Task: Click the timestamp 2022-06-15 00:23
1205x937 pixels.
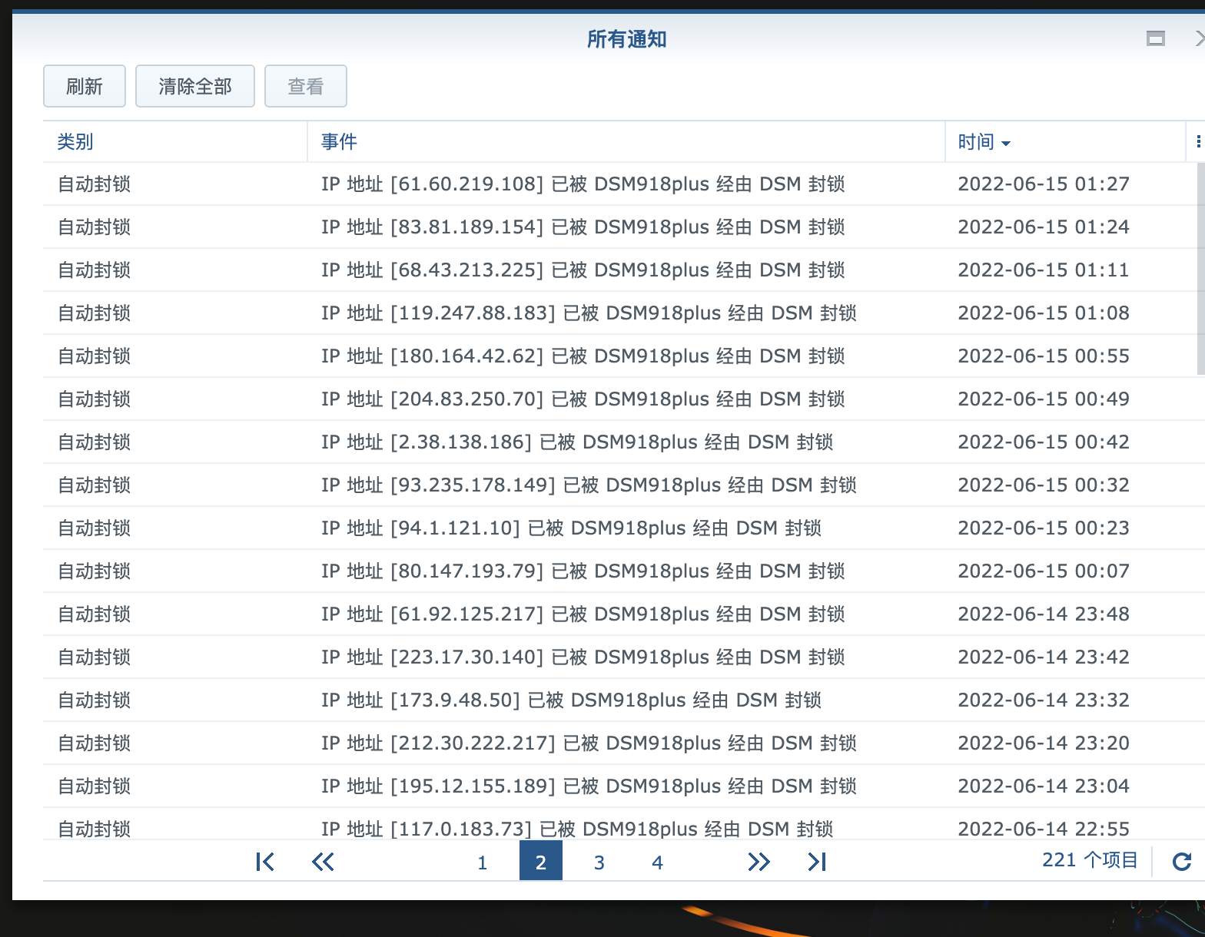Action: [x=1044, y=528]
